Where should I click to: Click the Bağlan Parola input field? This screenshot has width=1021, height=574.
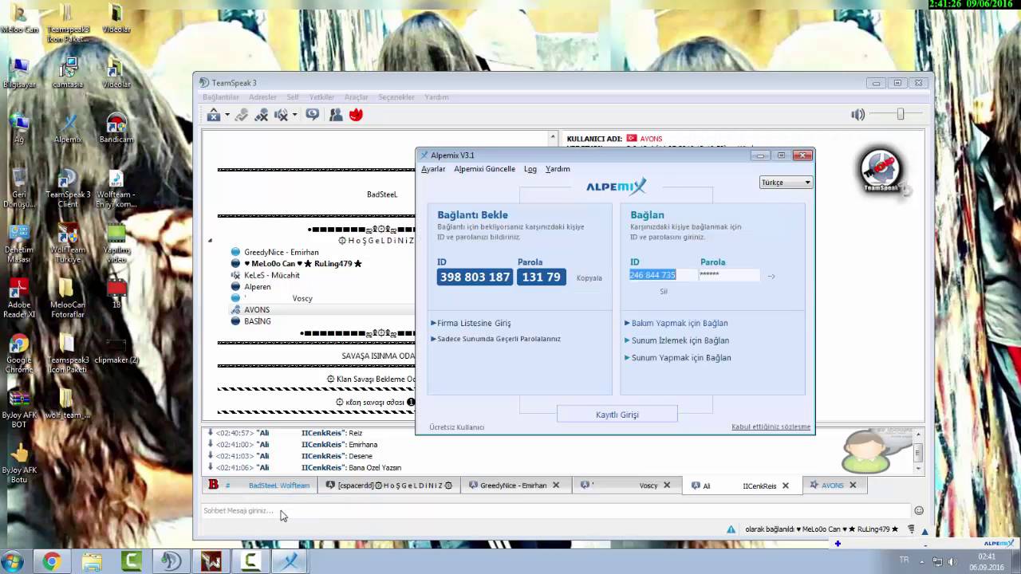(729, 275)
